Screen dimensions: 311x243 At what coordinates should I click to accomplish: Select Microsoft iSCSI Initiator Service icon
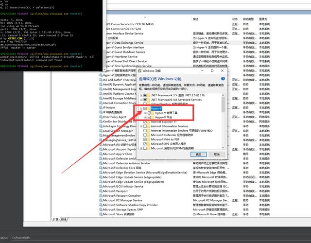pyautogui.click(x=101, y=186)
